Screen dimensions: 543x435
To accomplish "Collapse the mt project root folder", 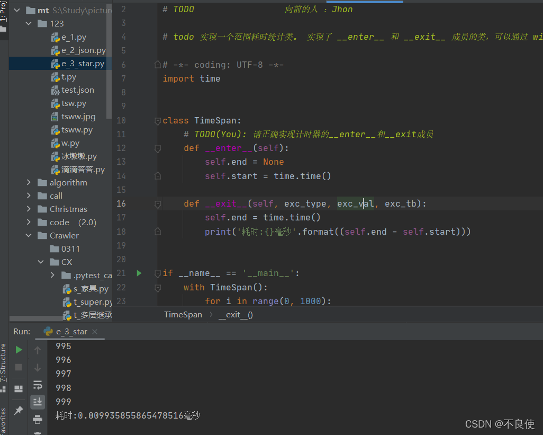I will (x=17, y=11).
